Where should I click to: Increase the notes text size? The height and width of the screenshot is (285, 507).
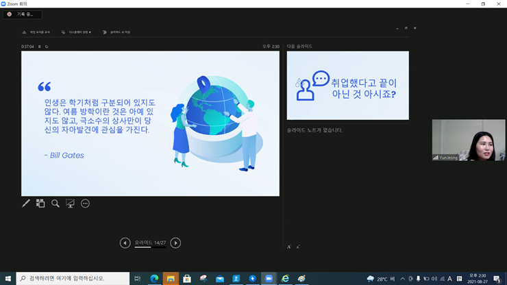pyautogui.click(x=289, y=247)
